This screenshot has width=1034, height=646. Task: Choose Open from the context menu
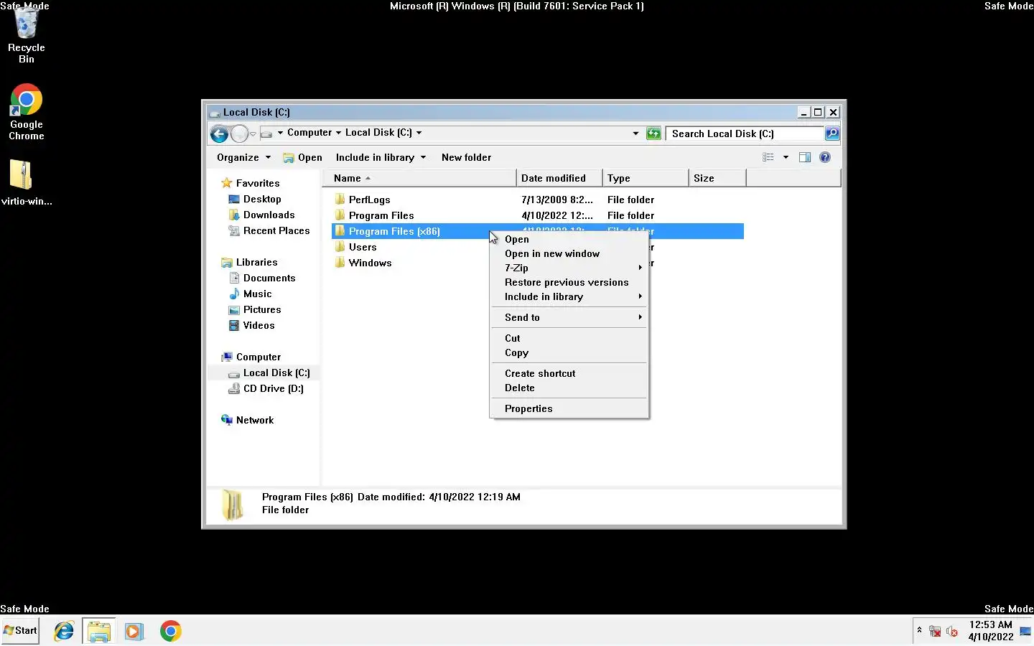(570, 239)
